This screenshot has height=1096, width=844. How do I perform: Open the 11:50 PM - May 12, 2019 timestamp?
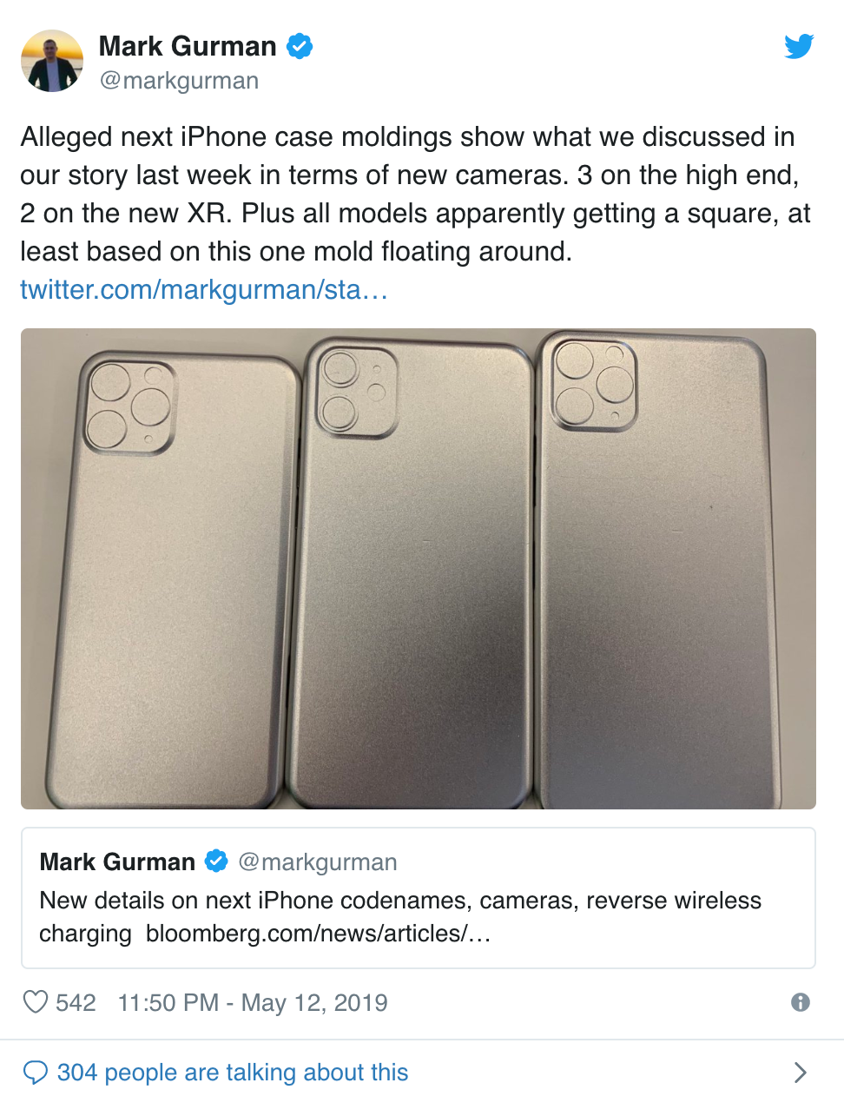(x=253, y=1003)
